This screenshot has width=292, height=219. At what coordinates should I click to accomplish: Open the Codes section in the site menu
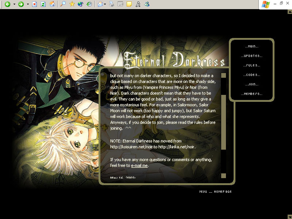[251, 75]
